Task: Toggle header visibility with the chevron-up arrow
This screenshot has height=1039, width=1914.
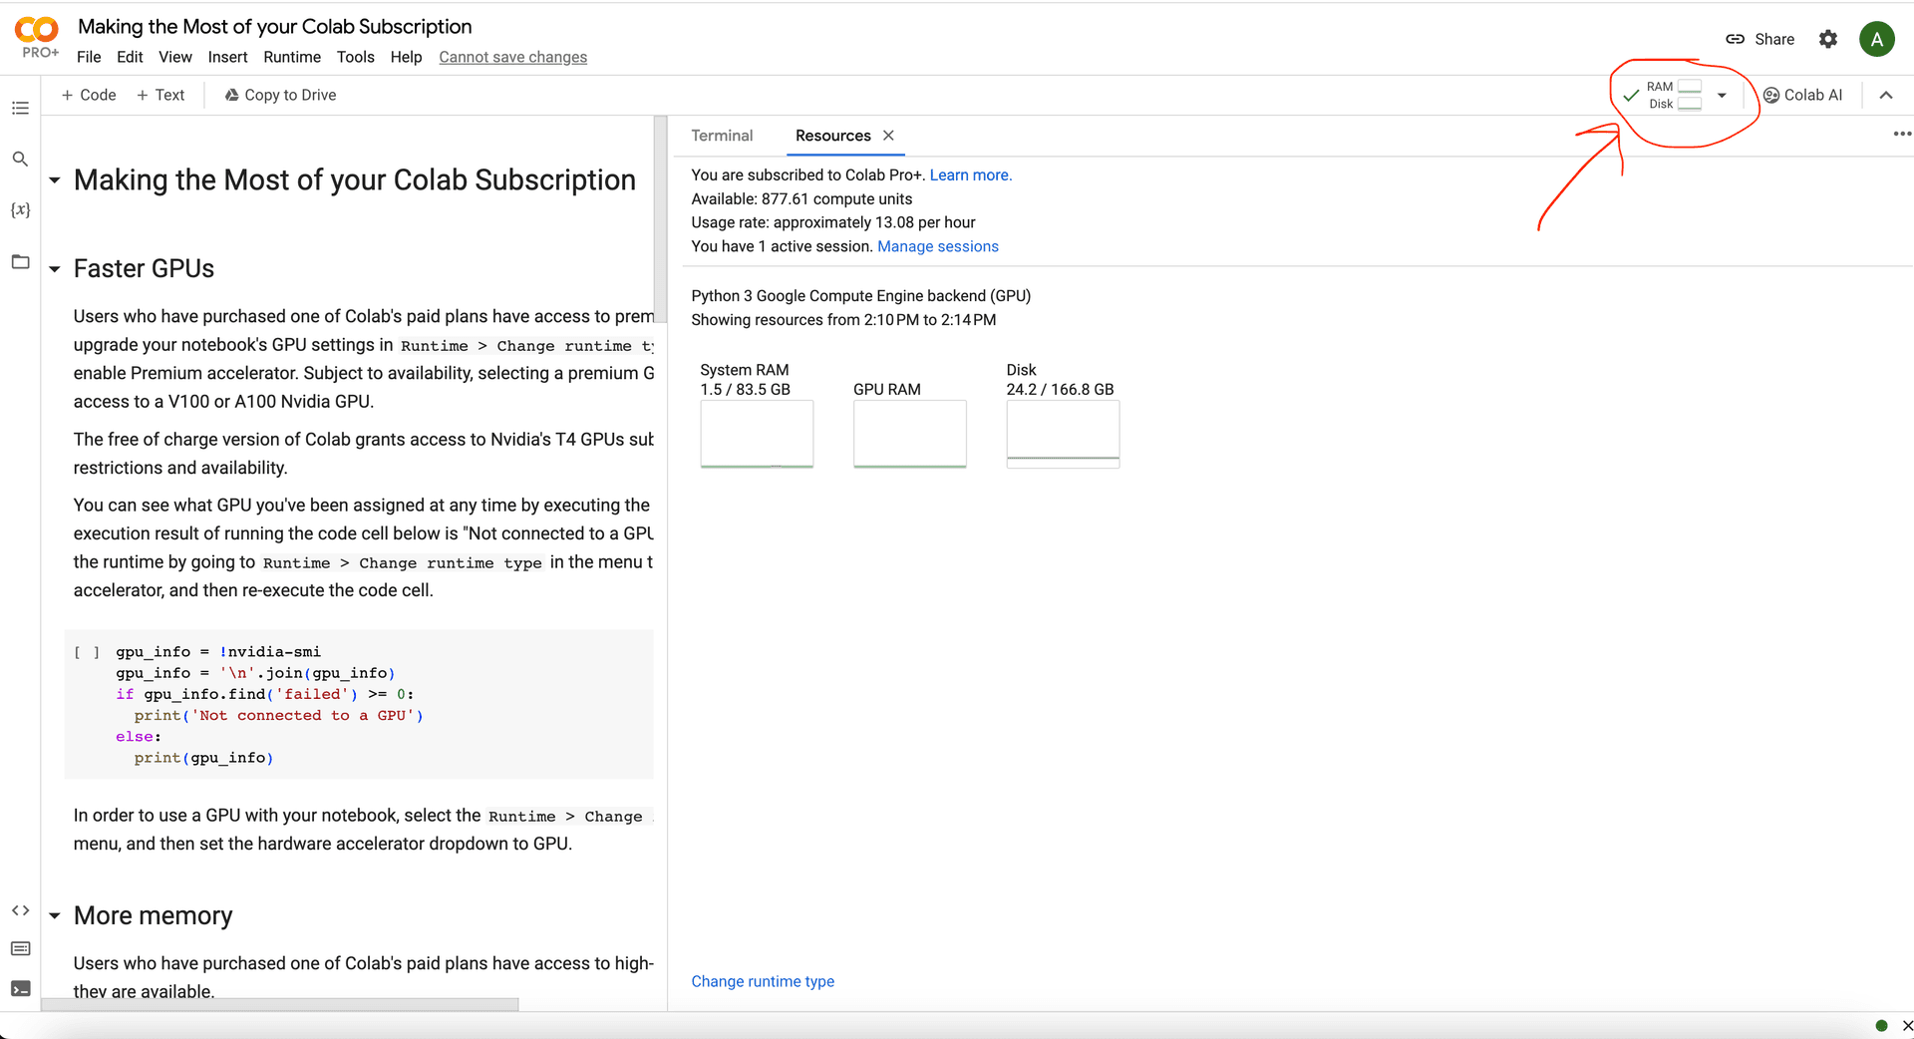Action: [1886, 96]
